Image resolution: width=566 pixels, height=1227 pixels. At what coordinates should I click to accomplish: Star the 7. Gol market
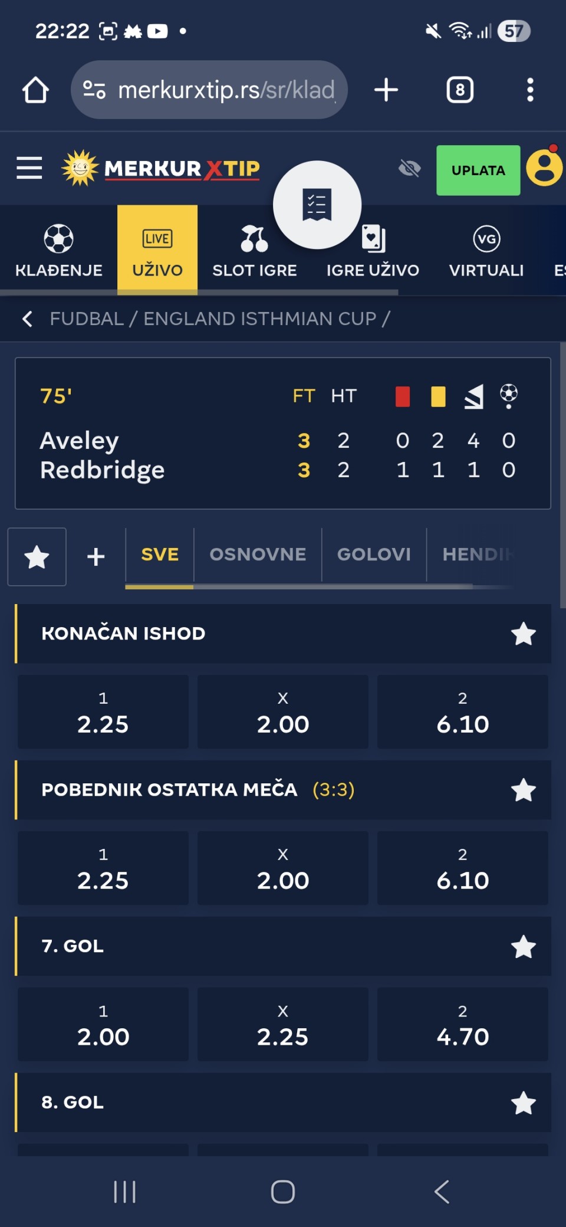coord(523,947)
